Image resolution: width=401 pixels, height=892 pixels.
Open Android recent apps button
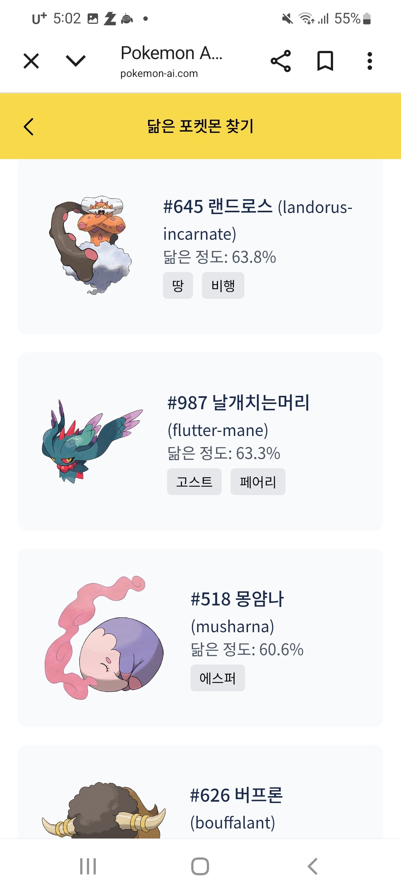[x=88, y=866]
